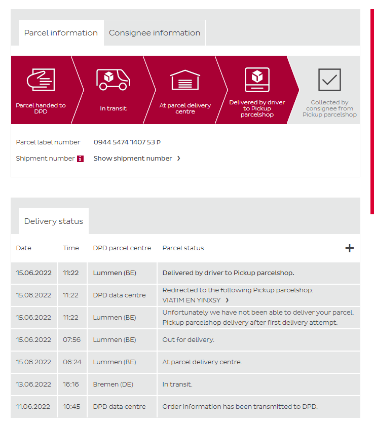Click the 'At parcel delivery centre' garage icon
This screenshot has height=423, width=374.
185,80
